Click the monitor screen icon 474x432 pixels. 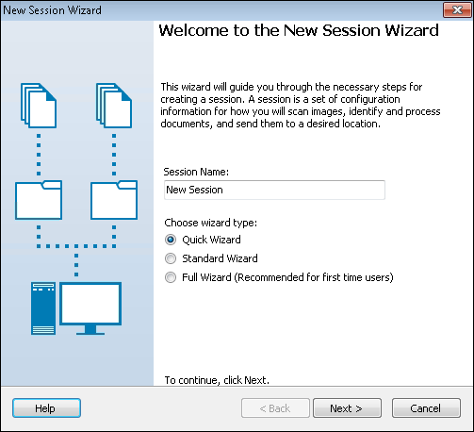click(x=90, y=308)
